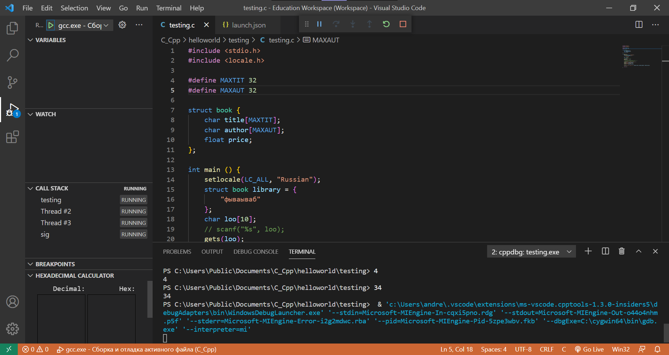This screenshot has width=669, height=355.
Task: Open the Accounts menu icon
Action: click(x=13, y=302)
